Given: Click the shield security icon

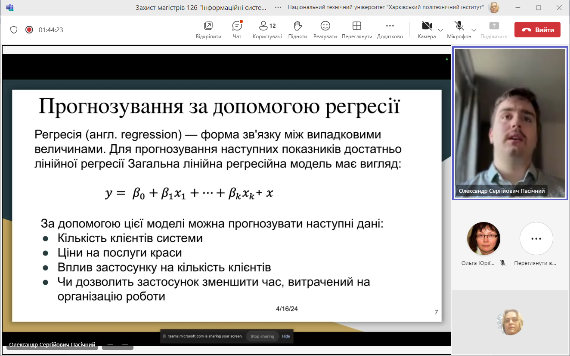Looking at the screenshot, I should [14, 30].
